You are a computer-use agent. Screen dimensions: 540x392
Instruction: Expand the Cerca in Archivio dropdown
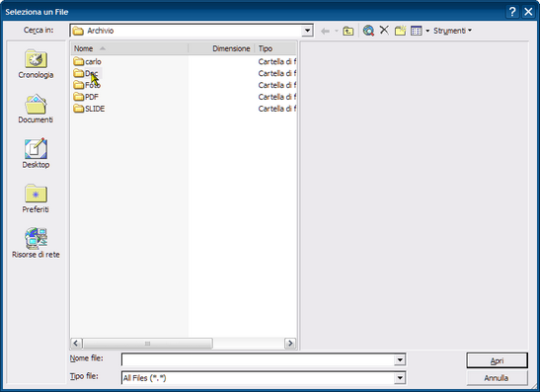pos(307,31)
